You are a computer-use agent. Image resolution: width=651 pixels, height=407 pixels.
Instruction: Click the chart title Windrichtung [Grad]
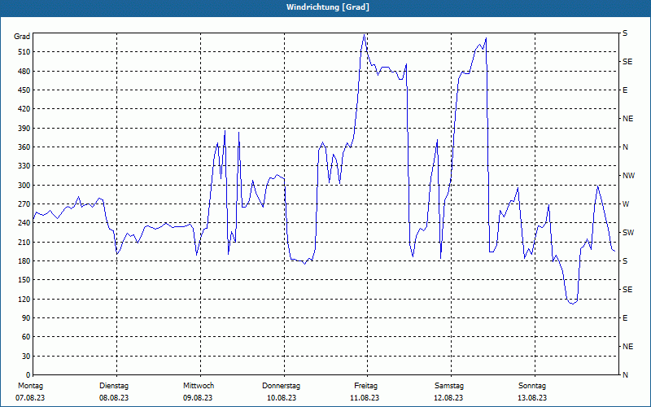[328, 7]
